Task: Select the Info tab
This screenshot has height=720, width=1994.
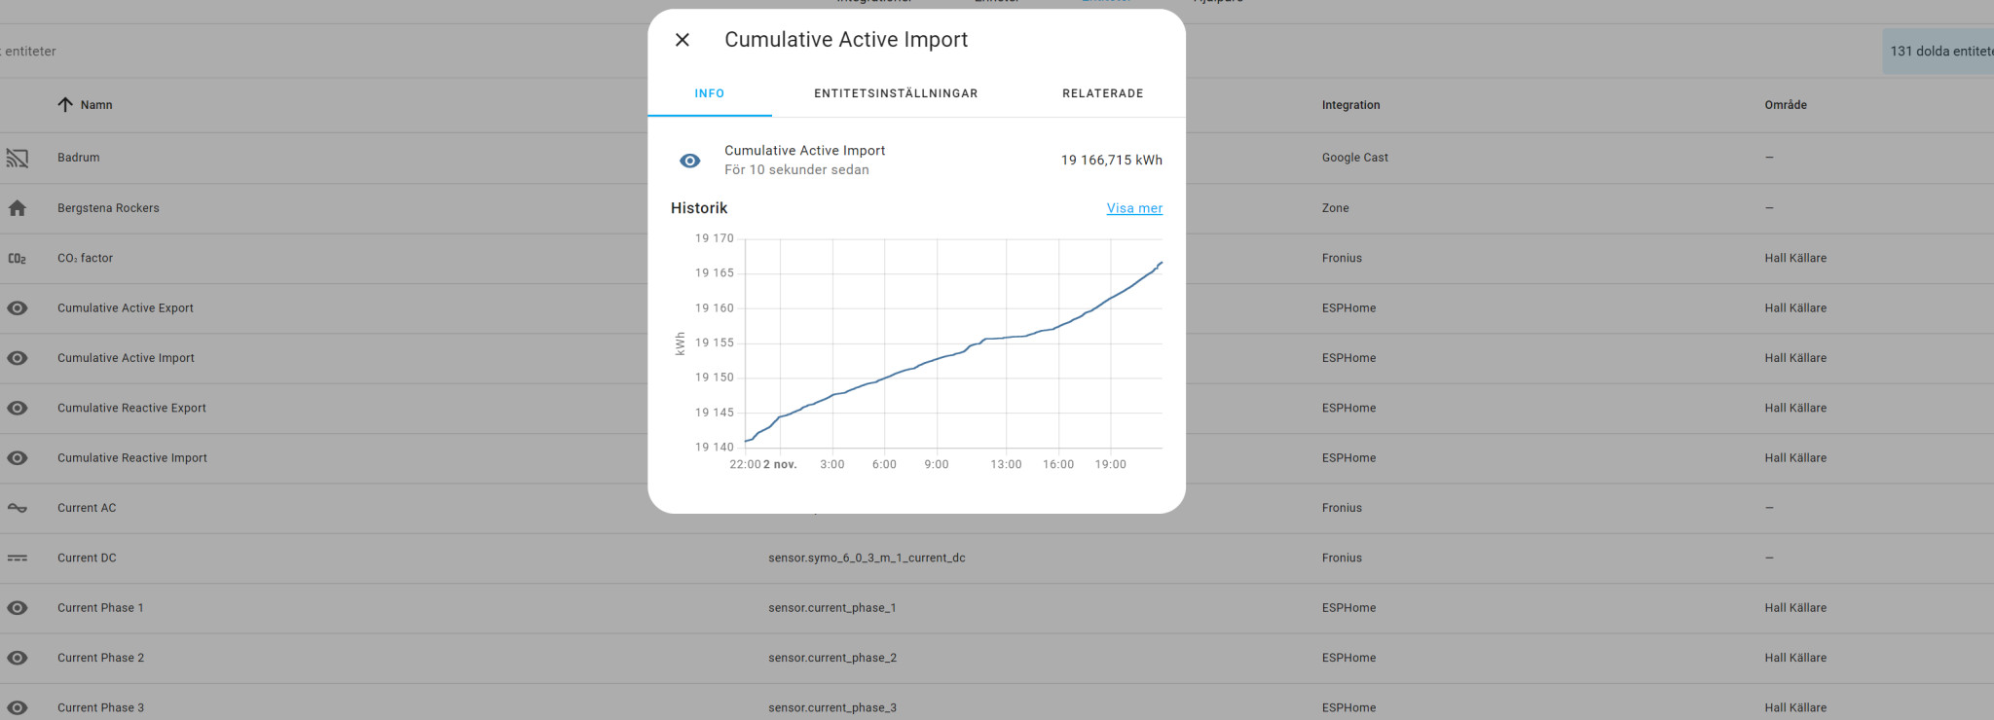Action: pyautogui.click(x=710, y=93)
